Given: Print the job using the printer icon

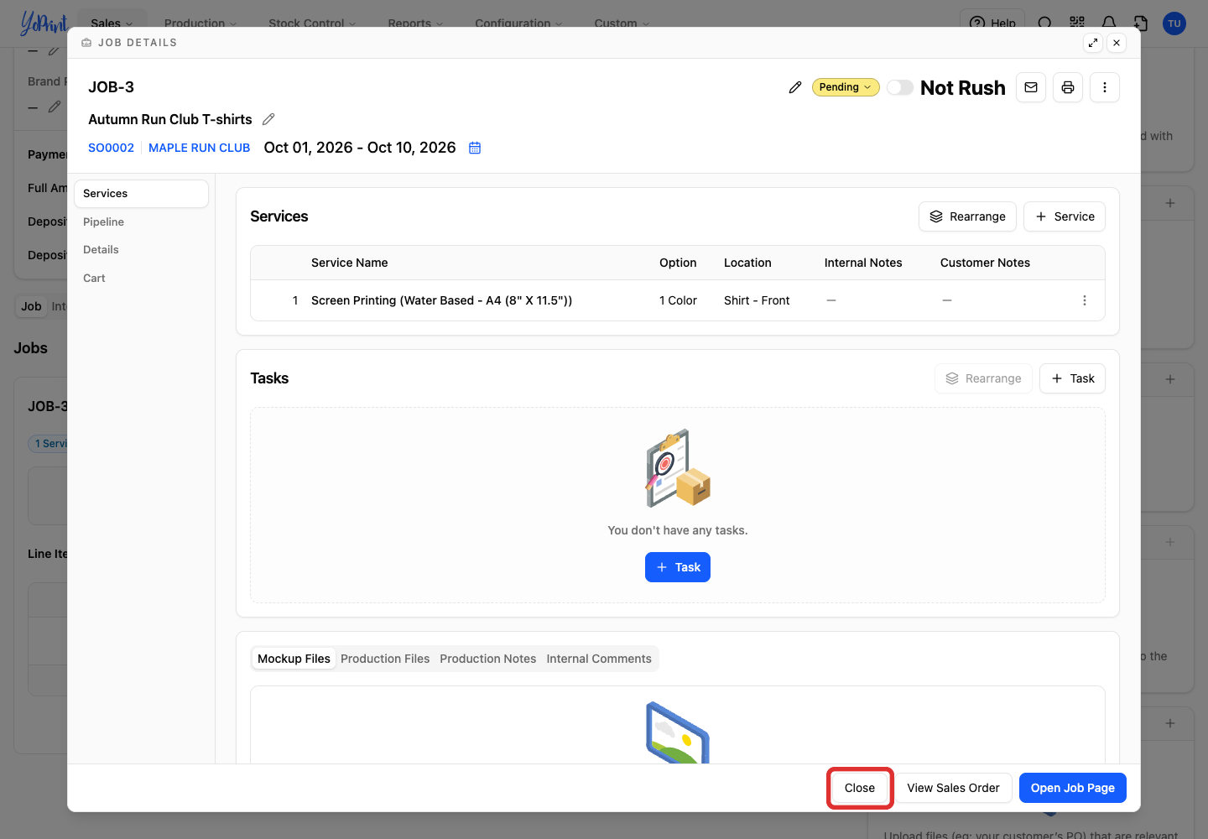Looking at the screenshot, I should click(x=1068, y=87).
